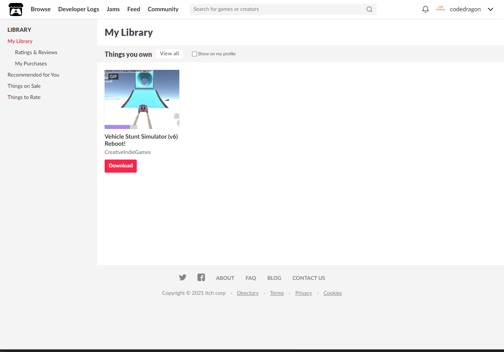Open the CONTACT US link

[x=309, y=278]
